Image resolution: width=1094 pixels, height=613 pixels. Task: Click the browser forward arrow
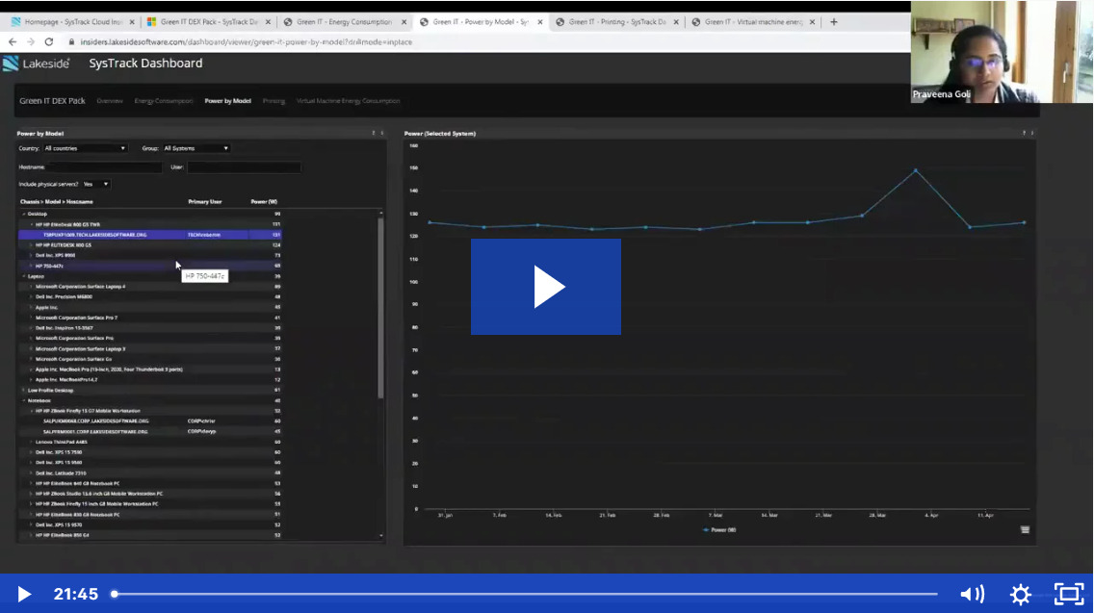click(x=31, y=41)
